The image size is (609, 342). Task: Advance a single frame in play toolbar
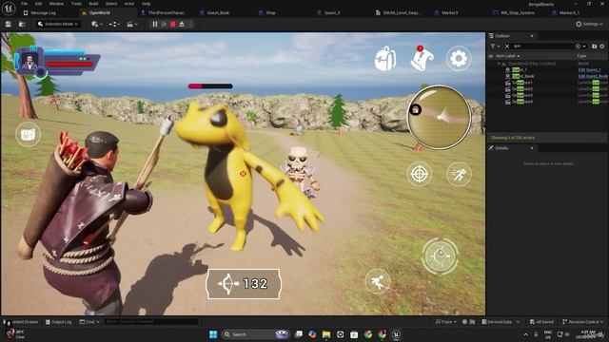coord(164,24)
